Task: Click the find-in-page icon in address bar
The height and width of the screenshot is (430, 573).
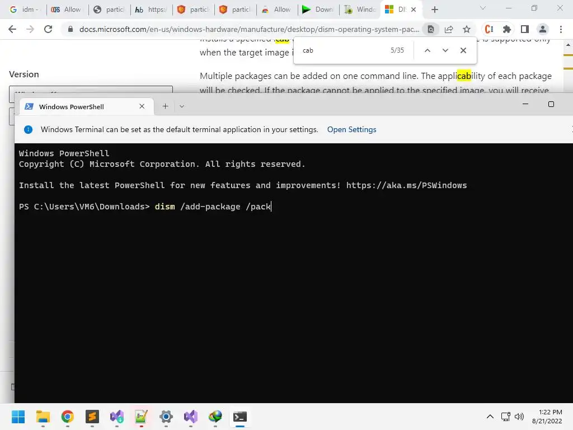Action: (x=431, y=29)
